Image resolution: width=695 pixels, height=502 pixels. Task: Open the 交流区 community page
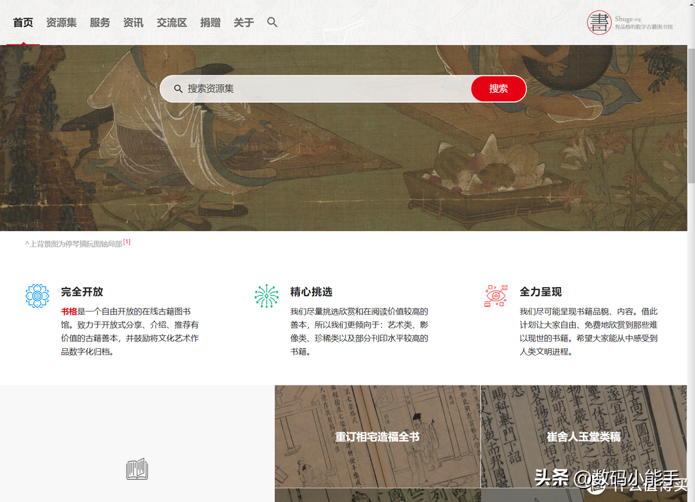coord(171,22)
